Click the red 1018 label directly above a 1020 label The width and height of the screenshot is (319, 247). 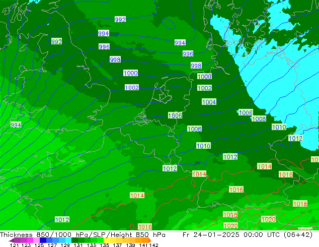[230, 215]
